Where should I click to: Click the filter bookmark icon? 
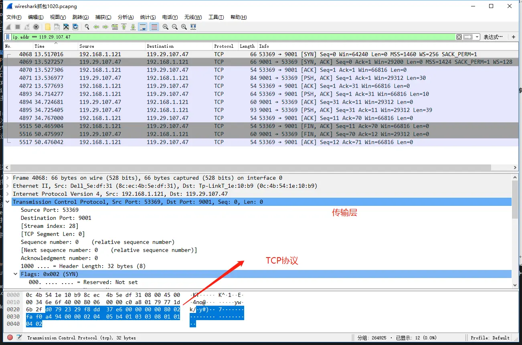(8, 37)
